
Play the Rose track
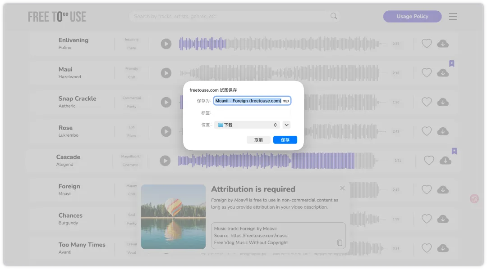pos(166,131)
